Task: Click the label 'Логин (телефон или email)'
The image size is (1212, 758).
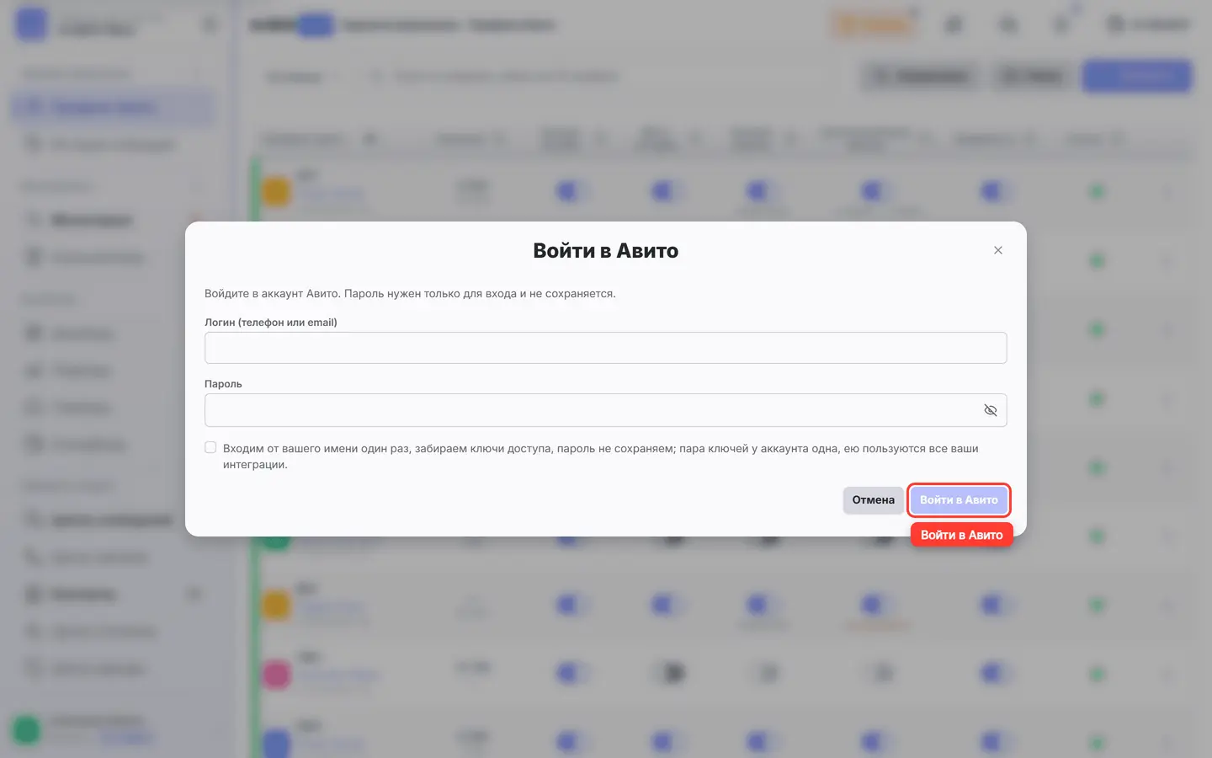Action: pos(271,322)
